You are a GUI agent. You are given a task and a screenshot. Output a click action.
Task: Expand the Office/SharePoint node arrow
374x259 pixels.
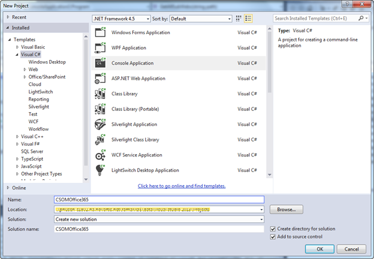tap(25, 77)
